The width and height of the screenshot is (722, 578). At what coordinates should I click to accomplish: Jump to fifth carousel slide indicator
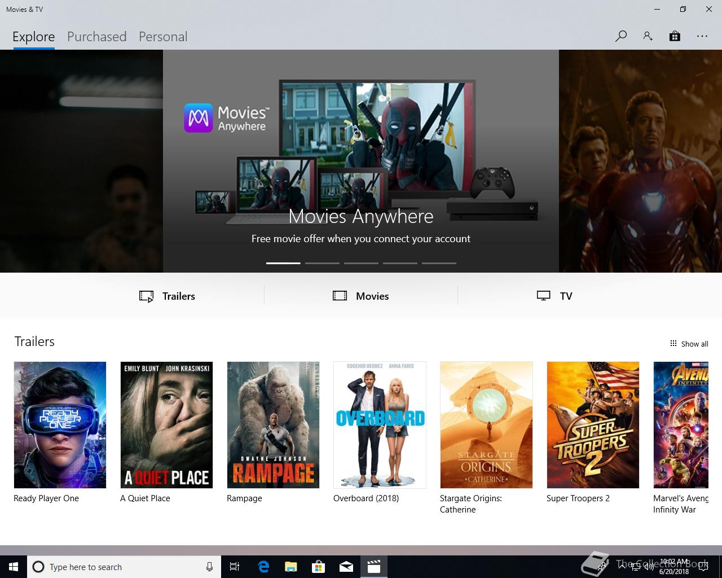pyautogui.click(x=439, y=263)
